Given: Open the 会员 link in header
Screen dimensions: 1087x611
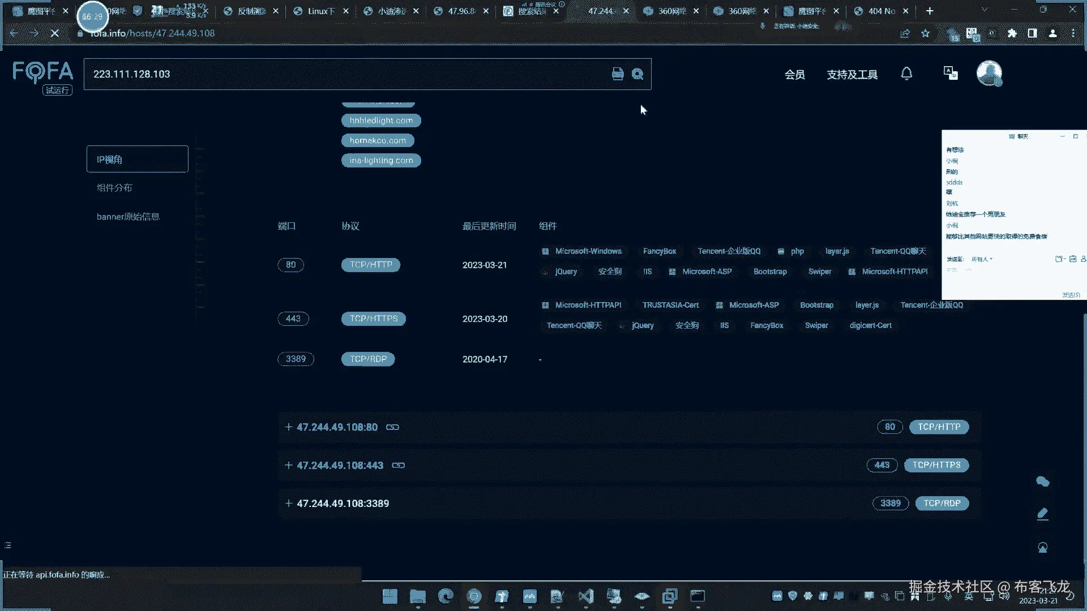Looking at the screenshot, I should 794,75.
